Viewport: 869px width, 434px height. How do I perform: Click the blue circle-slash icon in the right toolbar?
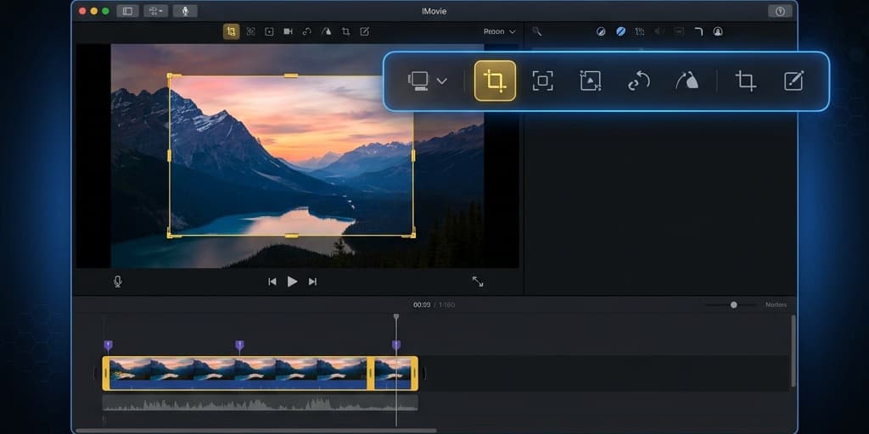620,31
